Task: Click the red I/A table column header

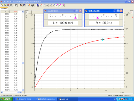Action: pyautogui.click(x=14, y=12)
